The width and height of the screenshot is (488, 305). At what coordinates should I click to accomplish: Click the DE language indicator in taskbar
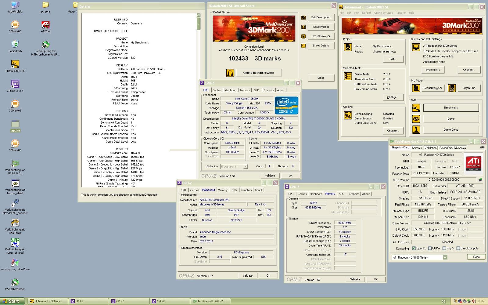click(x=443, y=301)
